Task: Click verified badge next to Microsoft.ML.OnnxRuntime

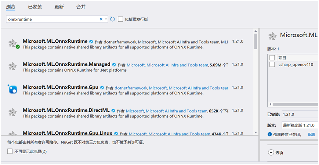Action: [91, 42]
